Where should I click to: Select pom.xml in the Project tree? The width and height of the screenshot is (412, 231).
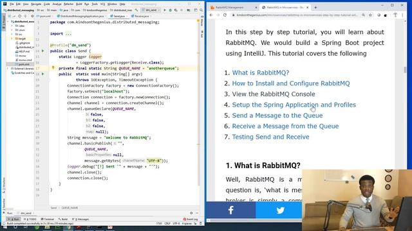pos(23,64)
